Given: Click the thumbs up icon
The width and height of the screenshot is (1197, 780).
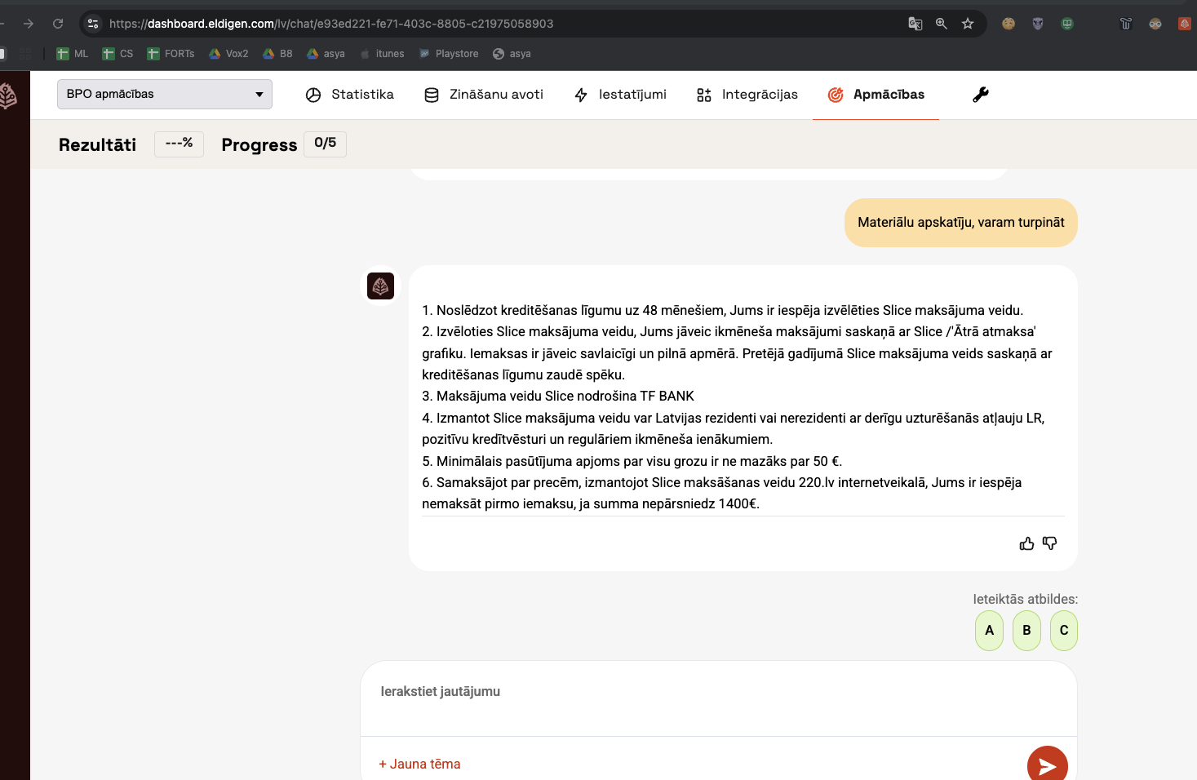Looking at the screenshot, I should point(1026,543).
